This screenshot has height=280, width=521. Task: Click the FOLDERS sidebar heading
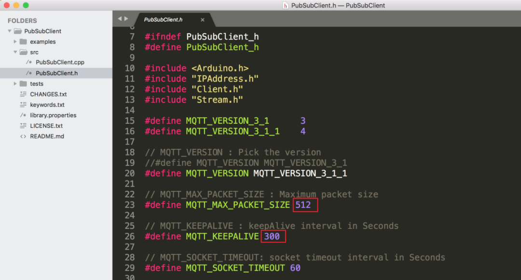[x=22, y=21]
